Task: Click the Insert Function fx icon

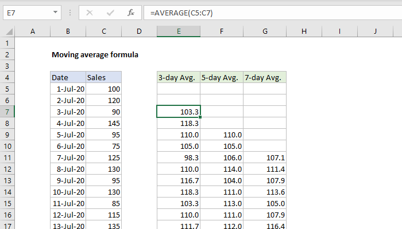Action: 131,11
